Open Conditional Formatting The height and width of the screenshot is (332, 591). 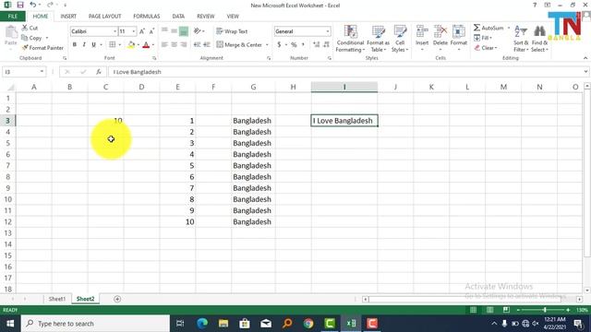pos(350,39)
